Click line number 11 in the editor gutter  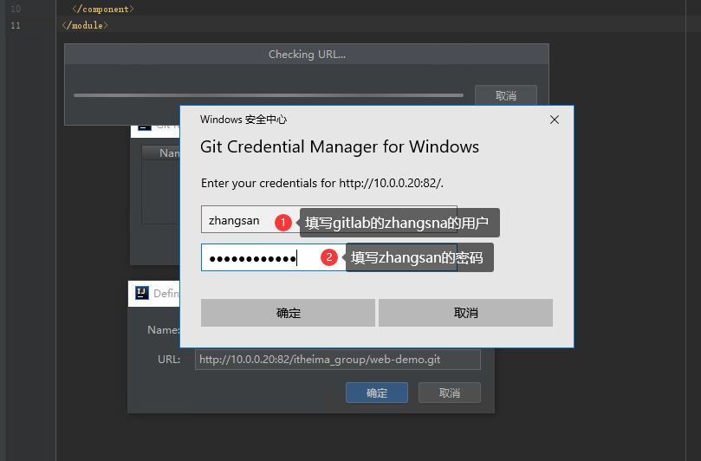click(16, 25)
